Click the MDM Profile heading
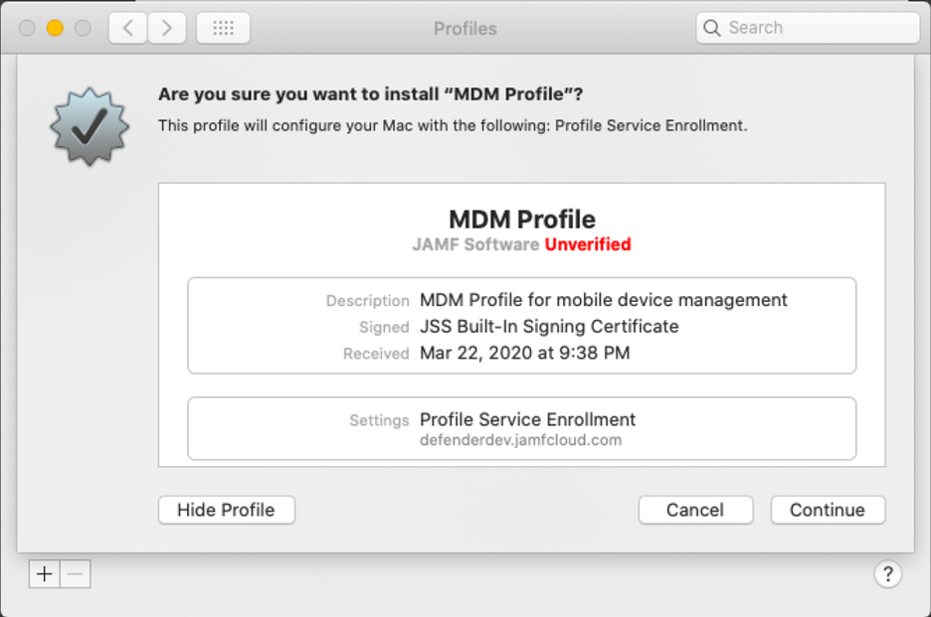The image size is (931, 617). pyautogui.click(x=521, y=219)
